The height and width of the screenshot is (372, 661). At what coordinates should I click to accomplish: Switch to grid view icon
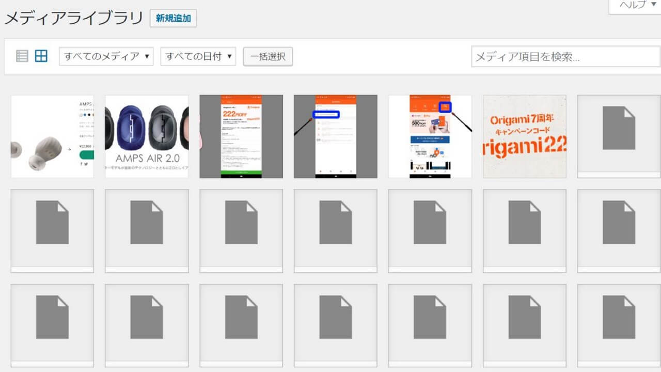(x=41, y=56)
